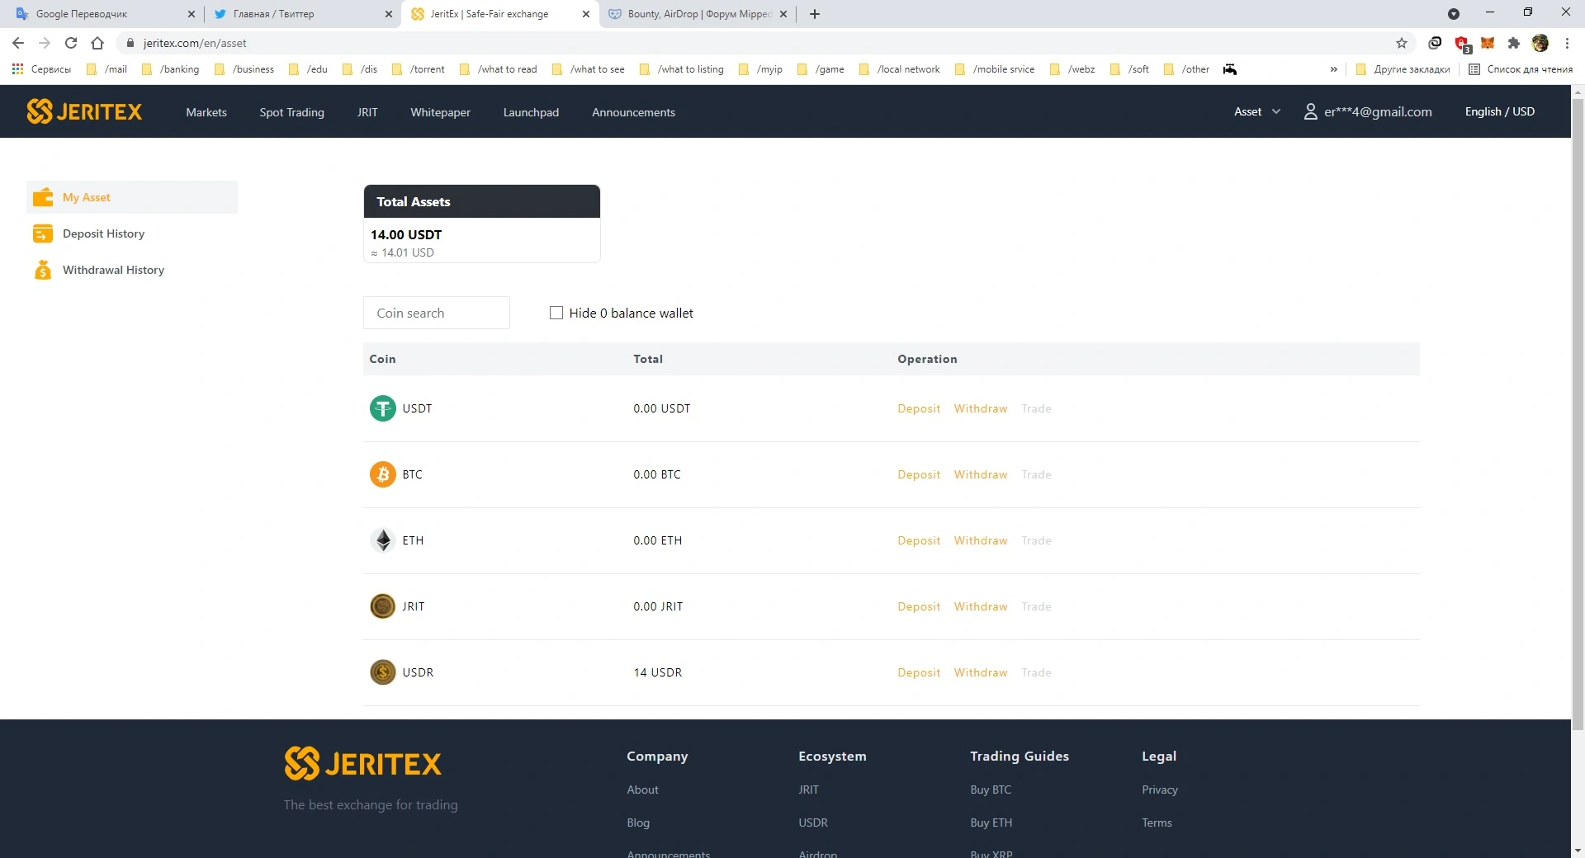
Task: Bookmark this page with star icon
Action: click(1402, 43)
